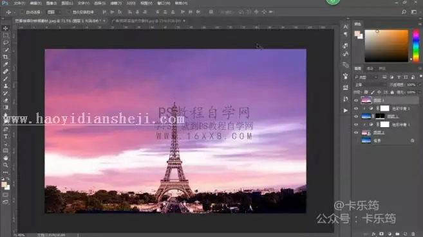Select the Rectangular Marquee tool
The image size is (423, 237).
point(5,35)
